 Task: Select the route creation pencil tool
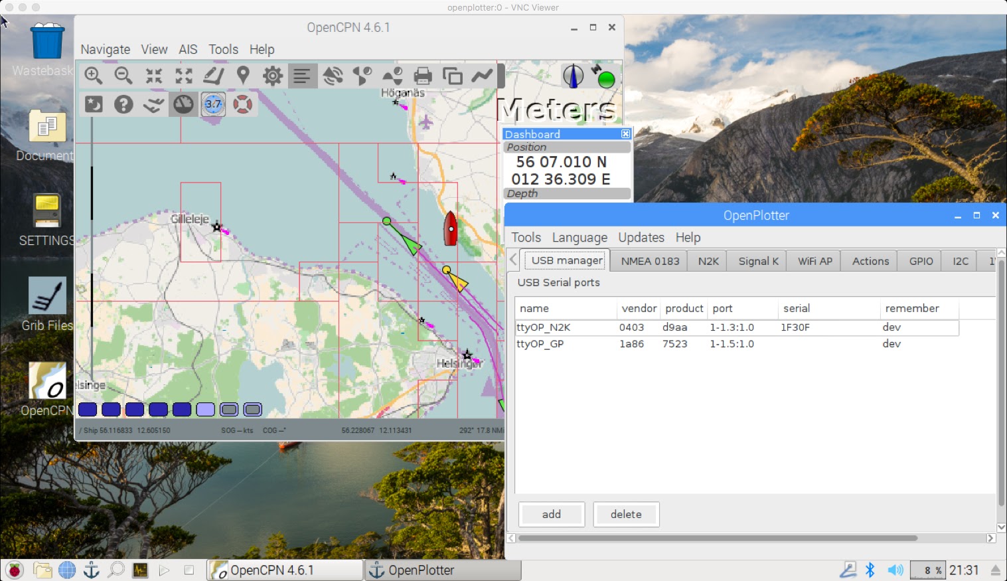click(213, 75)
